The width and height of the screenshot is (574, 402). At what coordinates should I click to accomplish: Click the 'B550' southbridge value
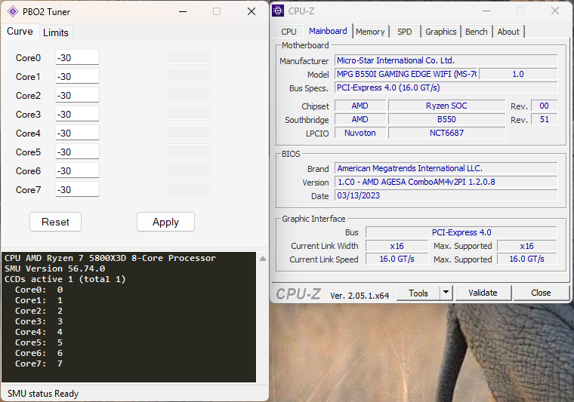446,119
